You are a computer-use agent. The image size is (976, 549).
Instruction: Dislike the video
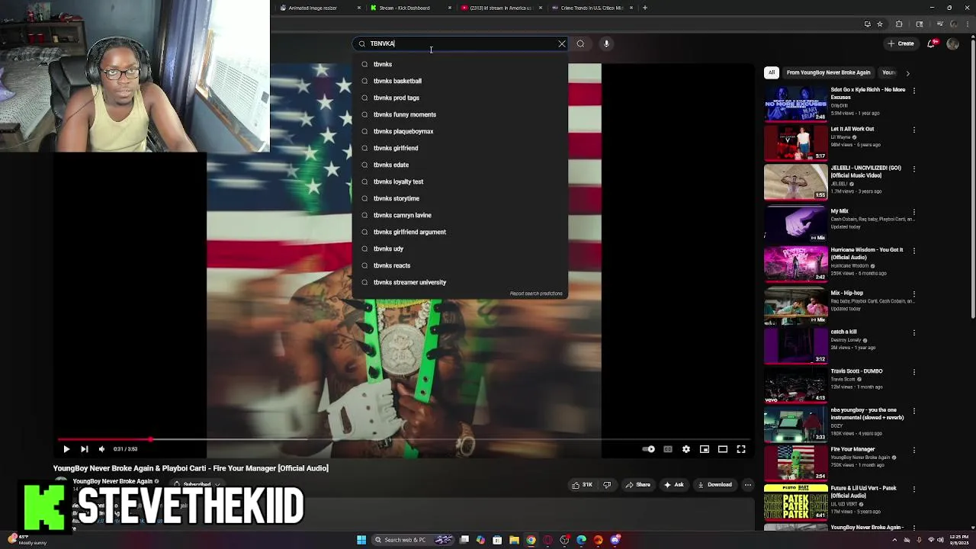click(607, 485)
